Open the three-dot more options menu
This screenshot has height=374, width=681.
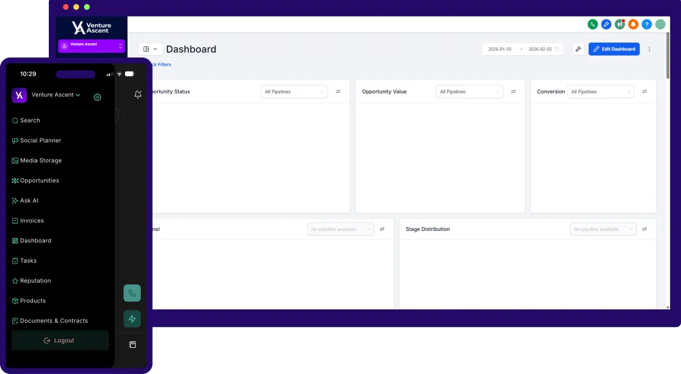649,49
